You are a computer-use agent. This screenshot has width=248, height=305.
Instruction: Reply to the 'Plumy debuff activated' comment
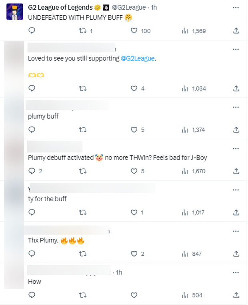[32, 171]
